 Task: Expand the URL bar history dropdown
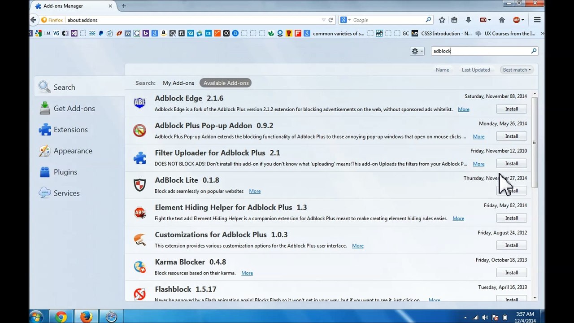point(324,20)
